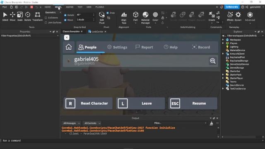Select the Select tool arrow
Image resolution: width=265 pixels, height=149 pixels.
point(5,17)
